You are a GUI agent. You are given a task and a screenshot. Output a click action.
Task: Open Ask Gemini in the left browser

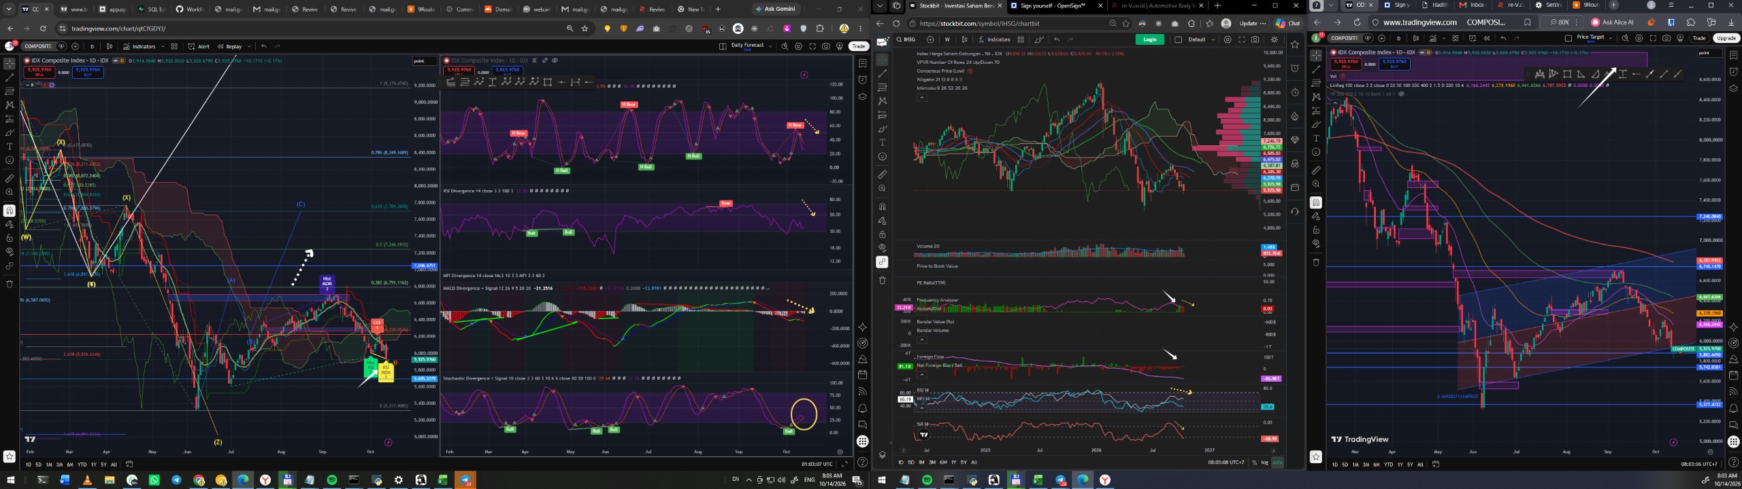(776, 9)
